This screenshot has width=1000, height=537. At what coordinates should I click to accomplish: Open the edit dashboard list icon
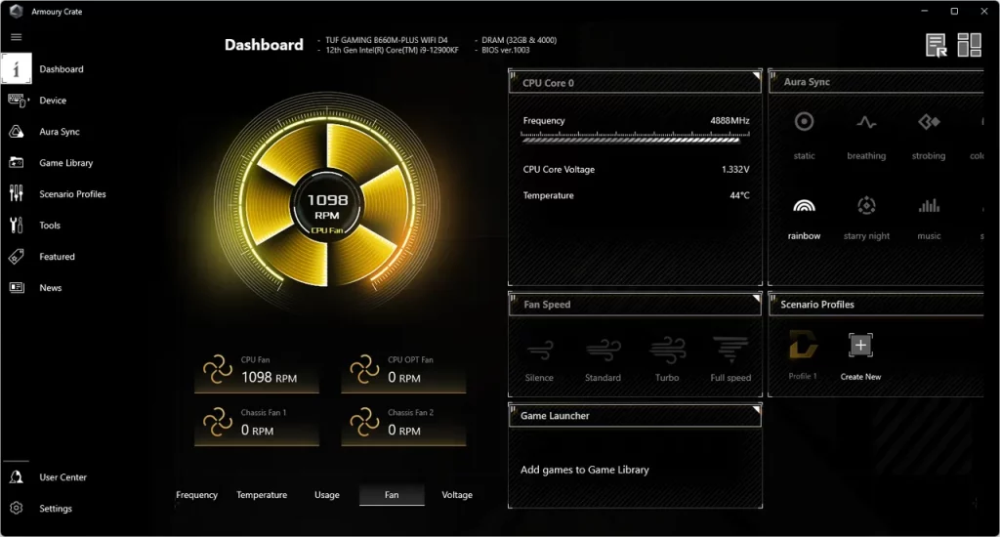pyautogui.click(x=936, y=46)
